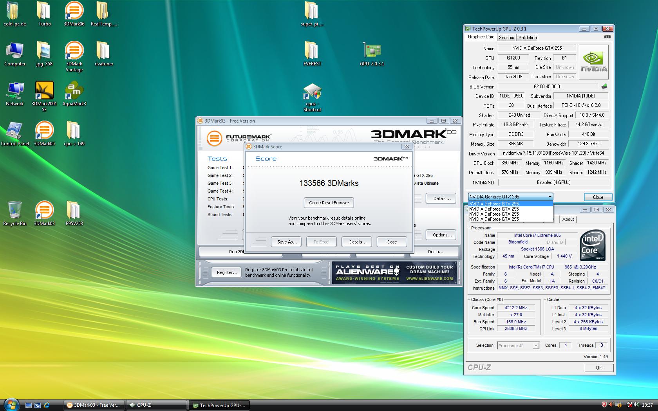The width and height of the screenshot is (658, 411).
Task: Click Close button in GPU-Z window
Action: [x=598, y=197]
